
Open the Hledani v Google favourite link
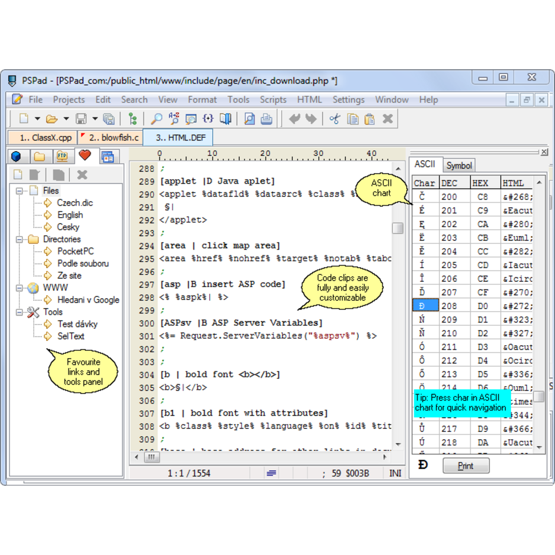click(88, 300)
